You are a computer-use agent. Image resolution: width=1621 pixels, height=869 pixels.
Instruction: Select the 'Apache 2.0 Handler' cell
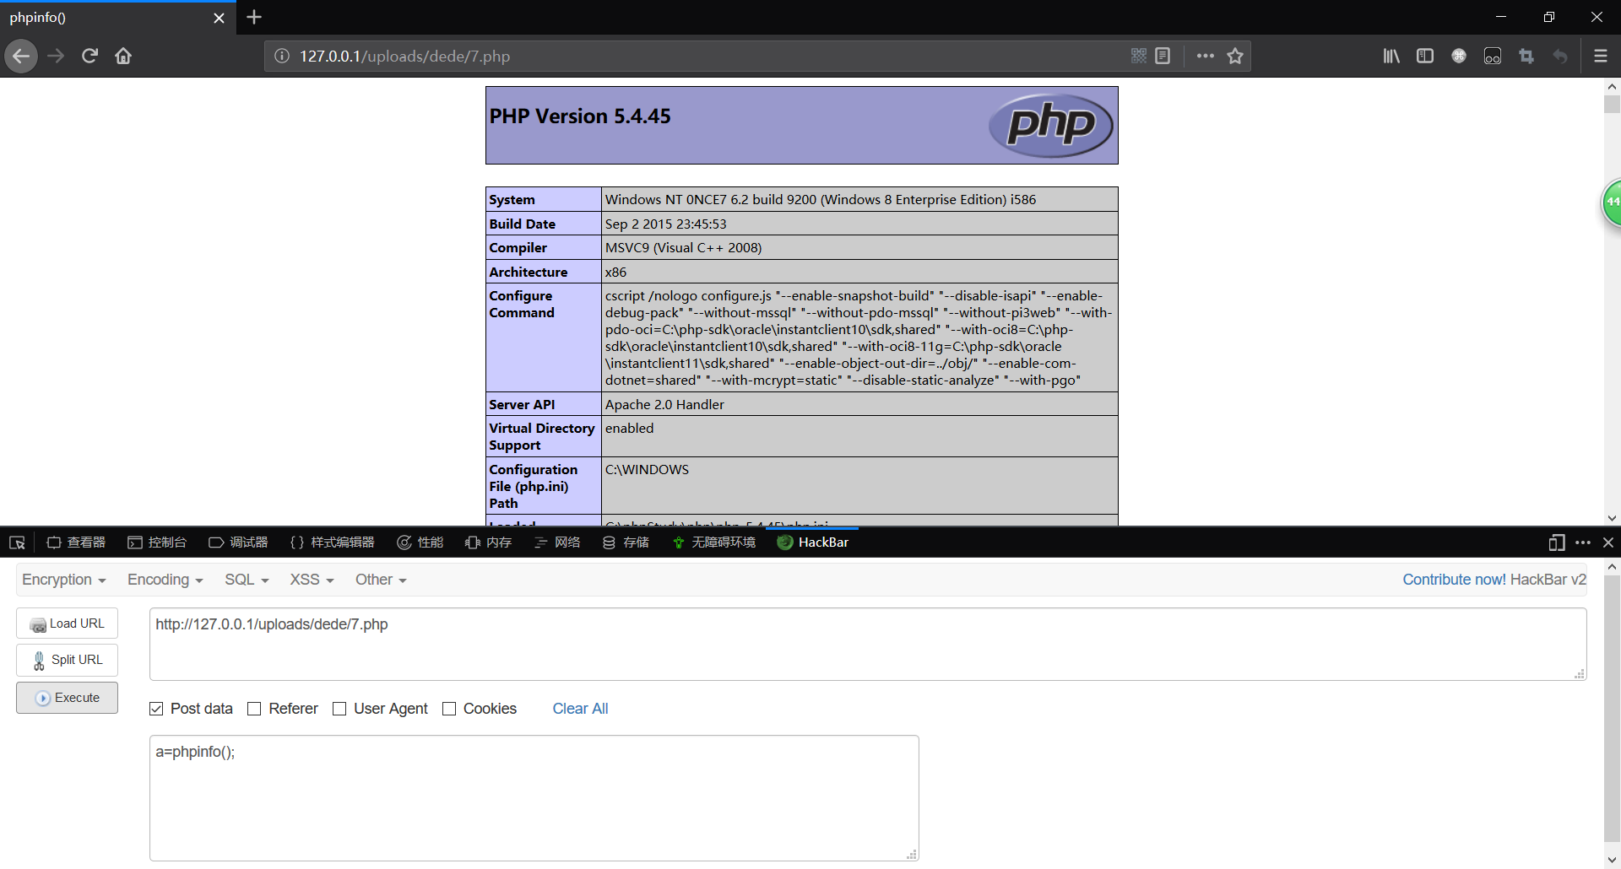point(859,404)
